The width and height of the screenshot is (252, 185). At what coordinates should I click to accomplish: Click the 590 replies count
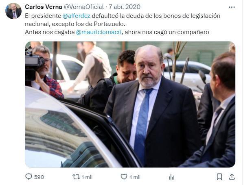[39, 177]
